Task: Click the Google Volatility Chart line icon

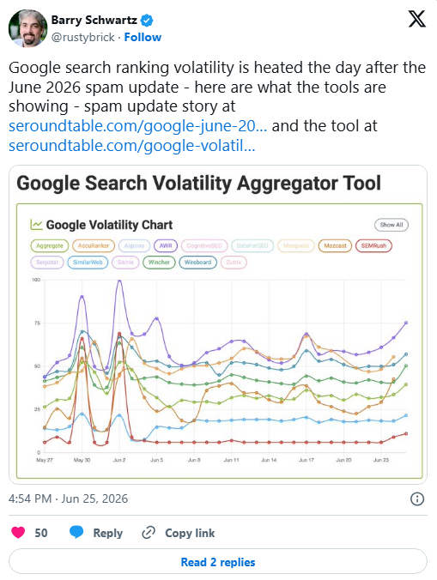Action: (36, 225)
